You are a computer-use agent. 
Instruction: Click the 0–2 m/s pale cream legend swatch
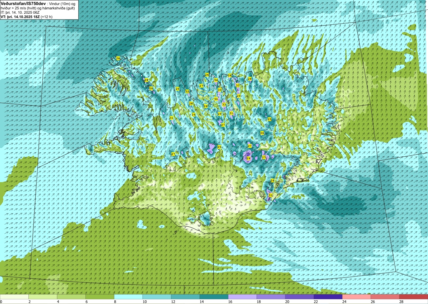[14, 297]
